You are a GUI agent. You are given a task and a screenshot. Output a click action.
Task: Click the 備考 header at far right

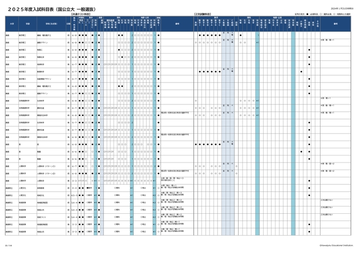[336, 24]
